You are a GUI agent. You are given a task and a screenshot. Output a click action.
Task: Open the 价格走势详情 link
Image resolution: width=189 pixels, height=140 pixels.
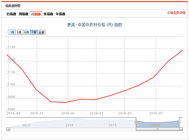click(x=176, y=13)
